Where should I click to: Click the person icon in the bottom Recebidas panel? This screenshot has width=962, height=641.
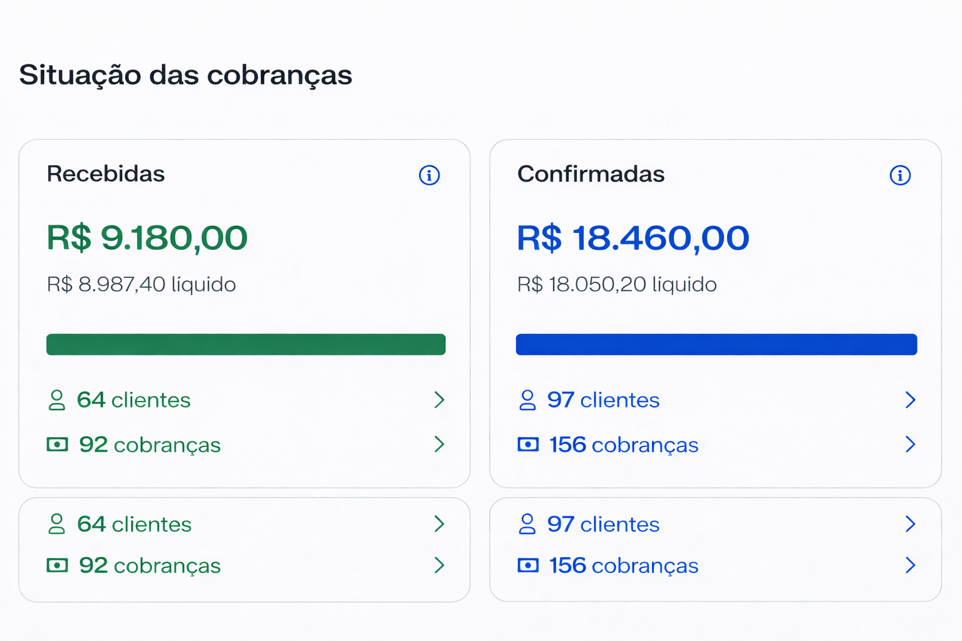click(x=58, y=524)
